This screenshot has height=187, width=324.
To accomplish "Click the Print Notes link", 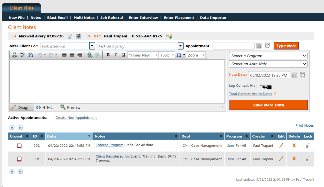I will [304, 125].
